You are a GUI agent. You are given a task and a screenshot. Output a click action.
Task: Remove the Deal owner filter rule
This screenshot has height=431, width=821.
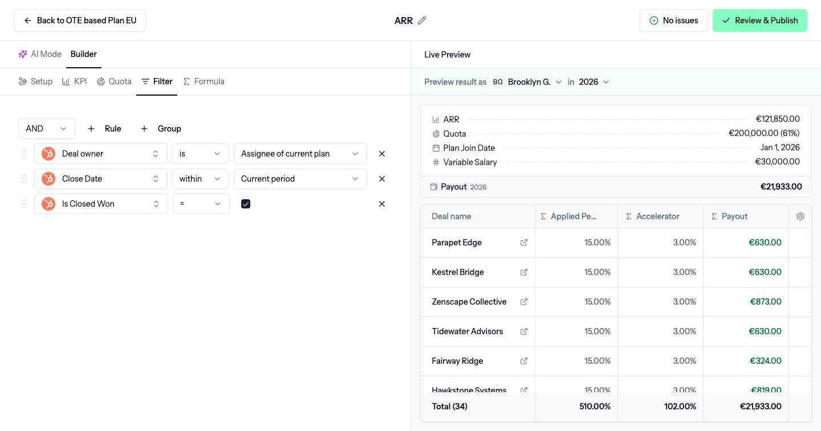(x=382, y=154)
